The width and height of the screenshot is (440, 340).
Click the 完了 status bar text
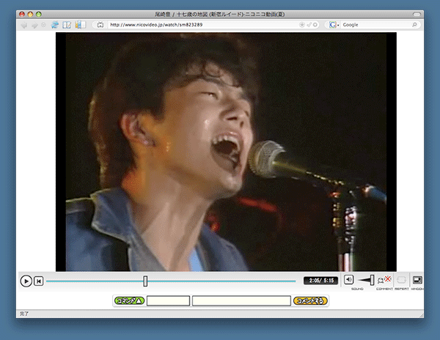pyautogui.click(x=24, y=314)
